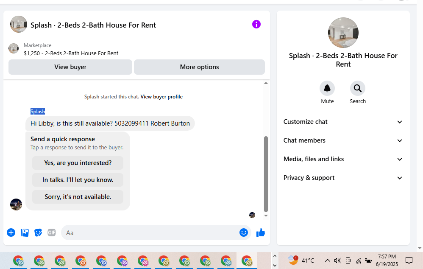Image resolution: width=423 pixels, height=269 pixels.
Task: Search in conversation using the magnifier icon
Action: click(x=358, y=88)
